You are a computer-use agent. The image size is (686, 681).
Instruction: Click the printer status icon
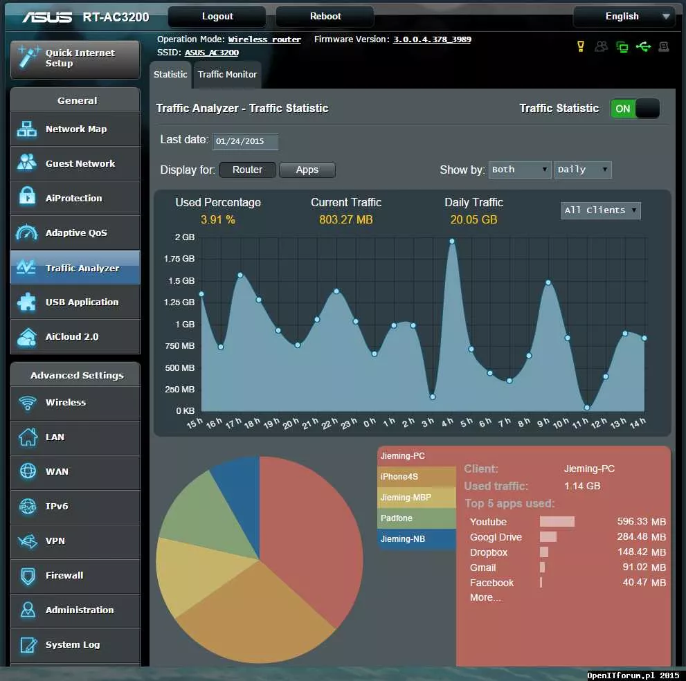[664, 46]
